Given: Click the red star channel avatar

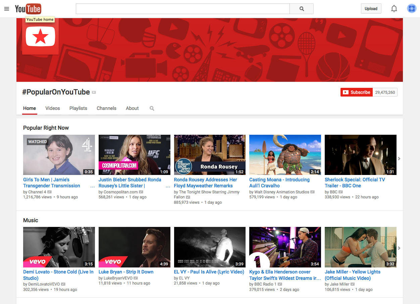Looking at the screenshot, I should pyautogui.click(x=40, y=37).
